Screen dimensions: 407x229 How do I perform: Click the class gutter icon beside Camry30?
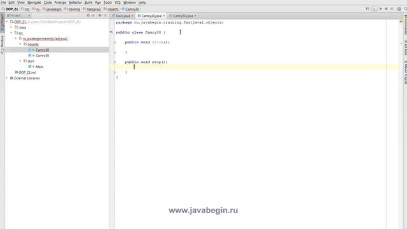[111, 32]
